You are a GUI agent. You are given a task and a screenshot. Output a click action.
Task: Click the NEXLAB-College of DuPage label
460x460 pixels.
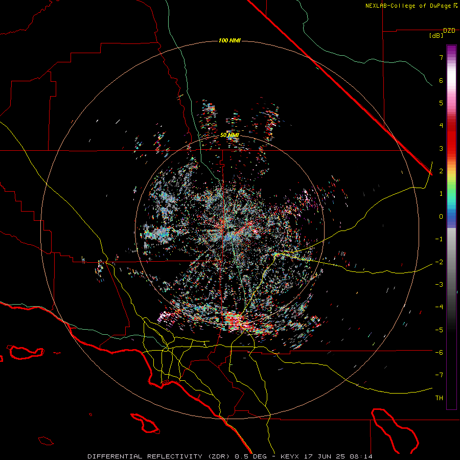411,6
